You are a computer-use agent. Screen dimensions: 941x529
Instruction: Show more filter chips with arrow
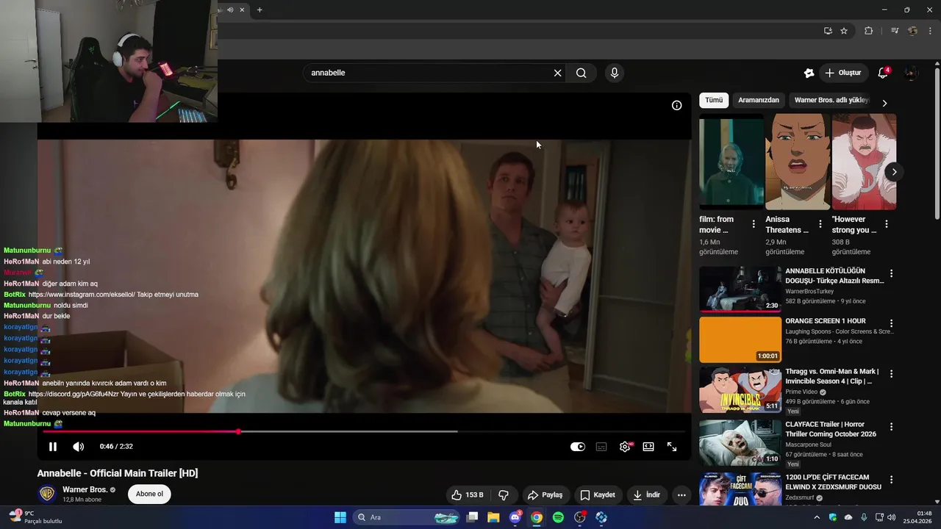coord(884,103)
